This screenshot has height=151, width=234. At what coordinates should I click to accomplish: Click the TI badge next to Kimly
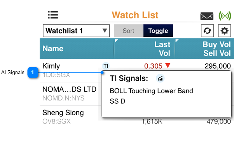(x=106, y=66)
